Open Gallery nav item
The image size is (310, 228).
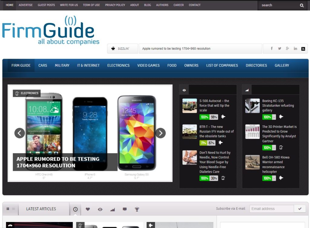click(x=282, y=65)
